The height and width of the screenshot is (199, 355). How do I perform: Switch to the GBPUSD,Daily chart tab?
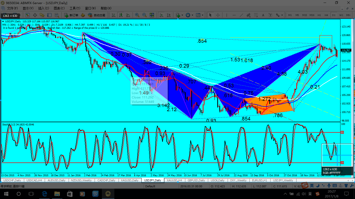coord(196,180)
